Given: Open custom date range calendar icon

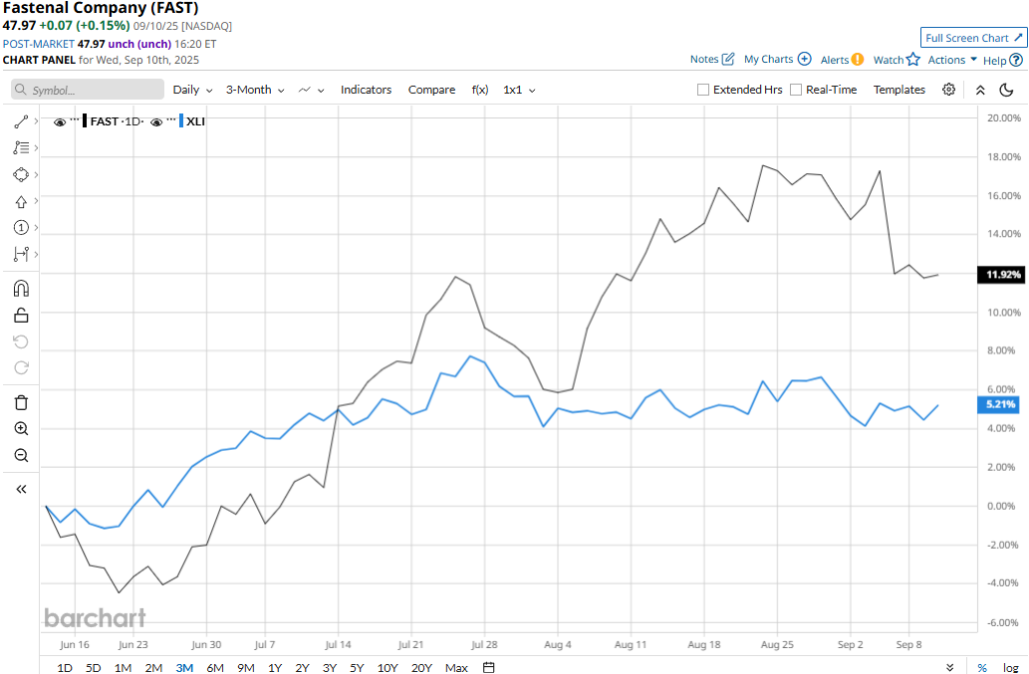Looking at the screenshot, I should (488, 667).
